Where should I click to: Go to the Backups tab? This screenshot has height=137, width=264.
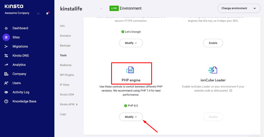(x=65, y=46)
